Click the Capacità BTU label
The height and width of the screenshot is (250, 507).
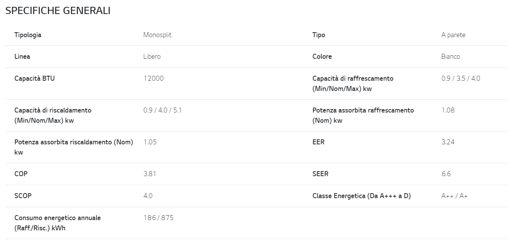pyautogui.click(x=35, y=78)
